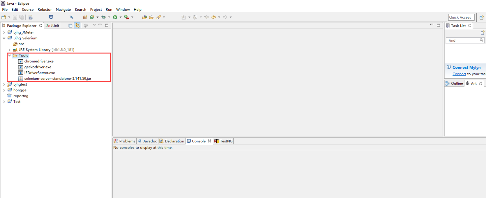Open the Debug configurations dropdown arrow

tap(109, 17)
